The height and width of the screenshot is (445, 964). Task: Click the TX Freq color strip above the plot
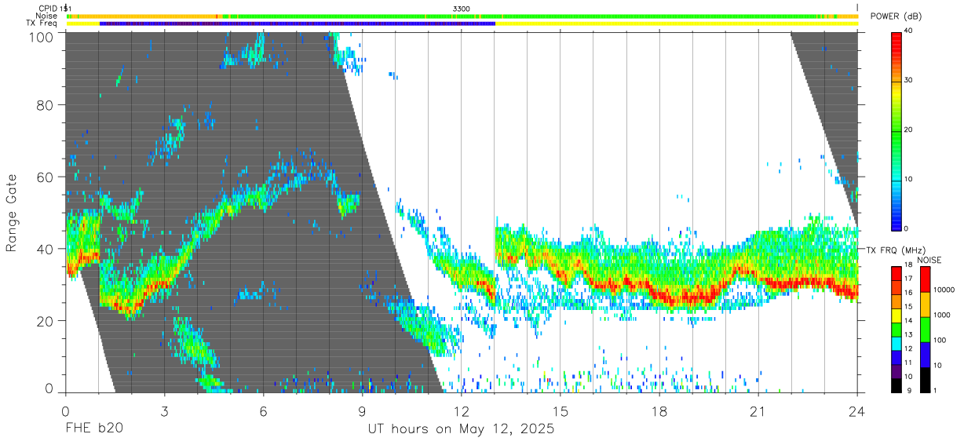[x=462, y=23]
